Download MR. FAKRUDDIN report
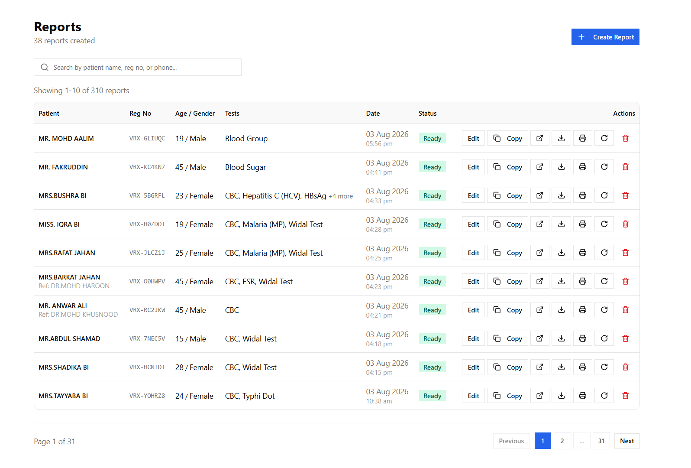 click(562, 167)
